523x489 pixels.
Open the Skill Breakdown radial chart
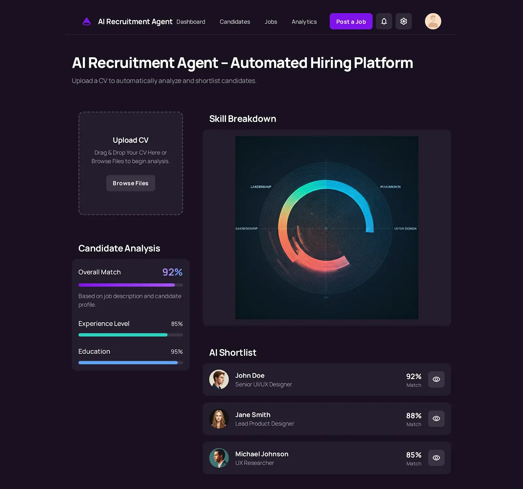(x=327, y=228)
